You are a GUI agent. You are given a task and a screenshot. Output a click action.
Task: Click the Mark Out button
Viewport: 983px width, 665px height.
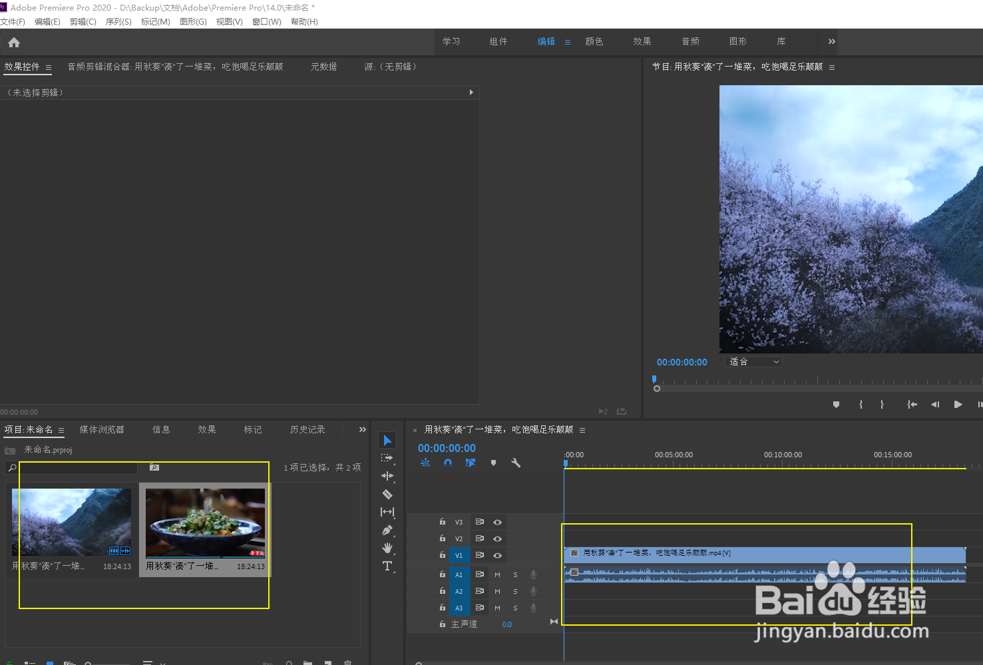point(882,404)
